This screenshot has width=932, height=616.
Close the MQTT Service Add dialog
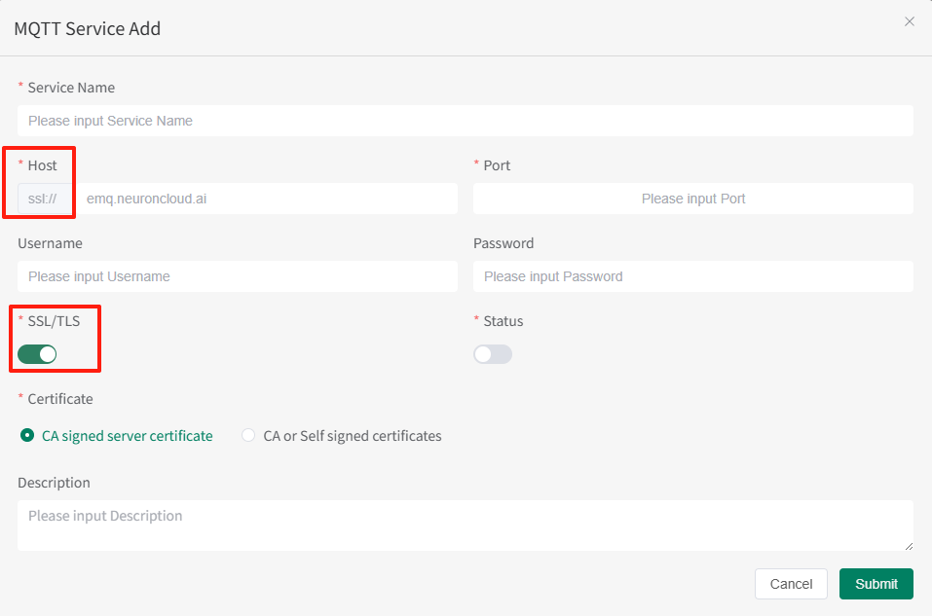(x=909, y=21)
